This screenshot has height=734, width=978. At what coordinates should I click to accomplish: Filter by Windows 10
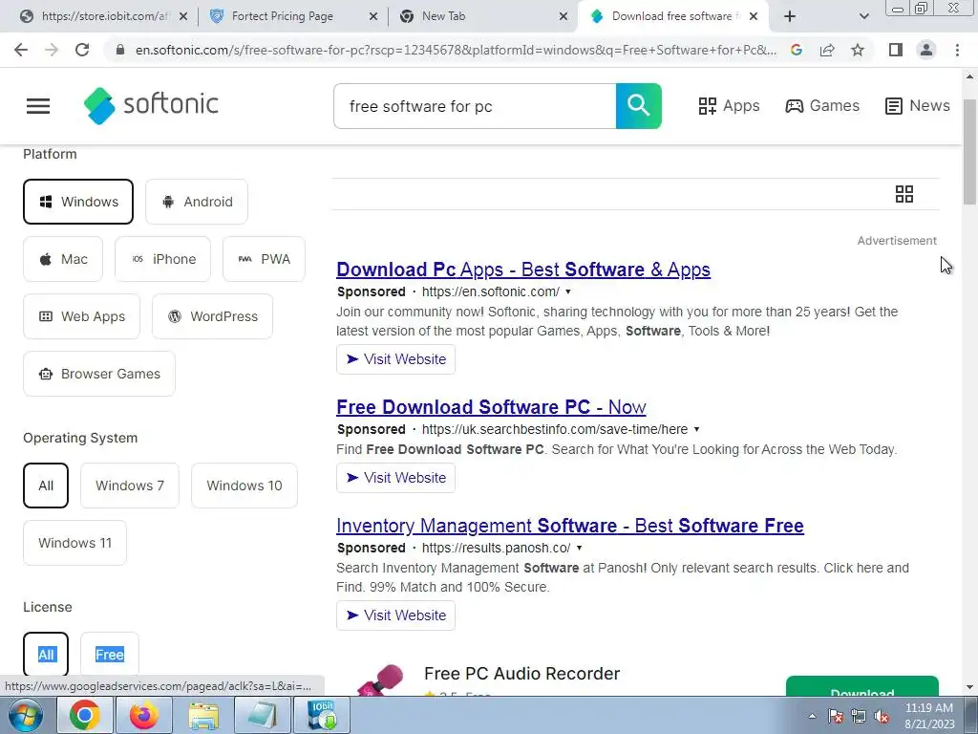point(244,486)
